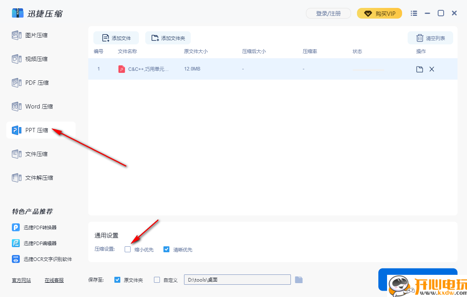This screenshot has width=467, height=297.
Task: Uncheck the 清晰优先 option
Action: pyautogui.click(x=166, y=249)
